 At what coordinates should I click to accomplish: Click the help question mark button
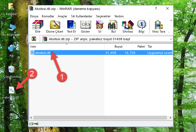click(156, 8)
